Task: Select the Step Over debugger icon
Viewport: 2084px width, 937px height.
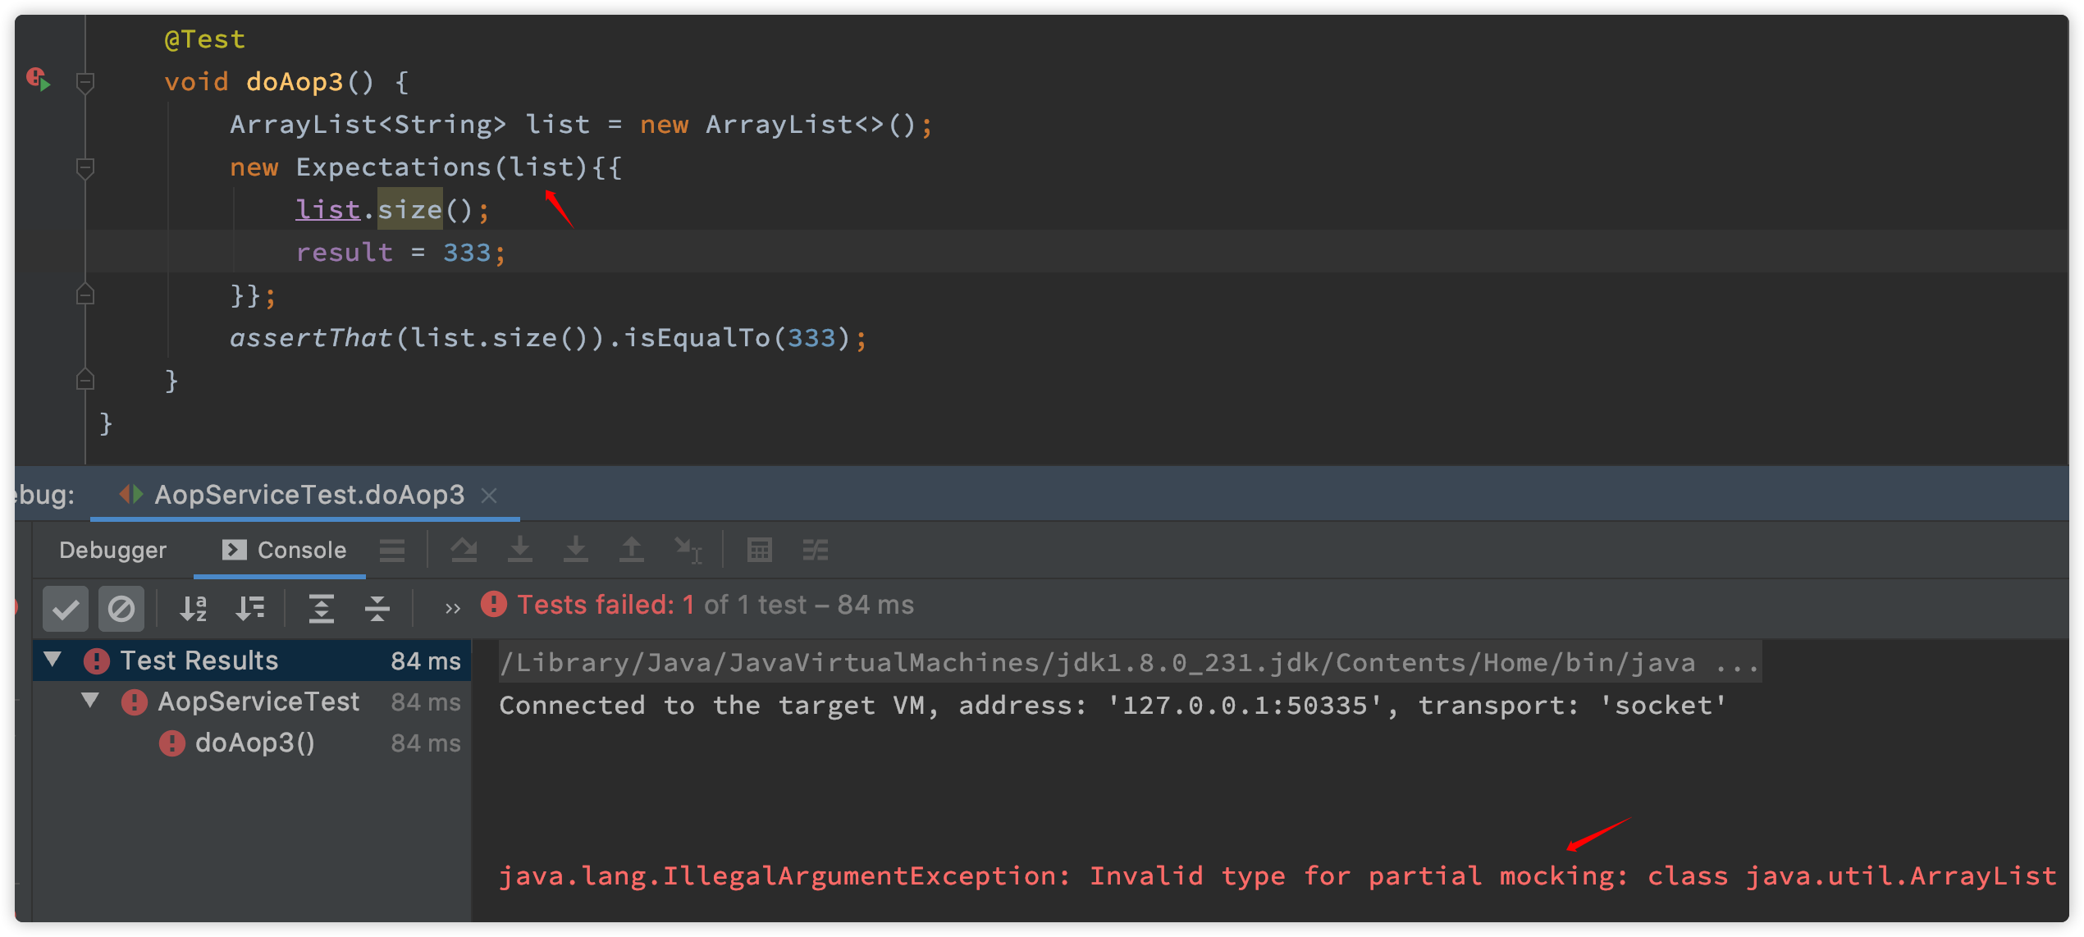Action: point(465,550)
